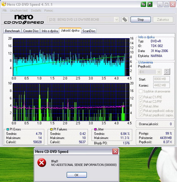Viewport: 177px width, 182px height.
Task: Click OK in the error dialog
Action: 77,175
